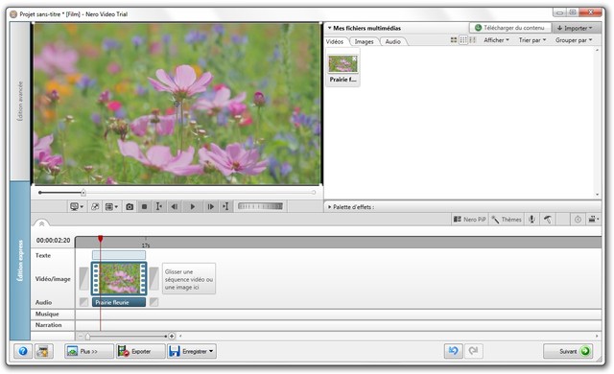The image size is (614, 374).
Task: Select the list view icon
Action: pyautogui.click(x=473, y=40)
